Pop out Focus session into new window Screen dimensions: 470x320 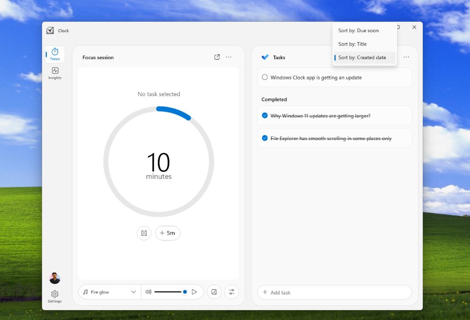pos(217,57)
